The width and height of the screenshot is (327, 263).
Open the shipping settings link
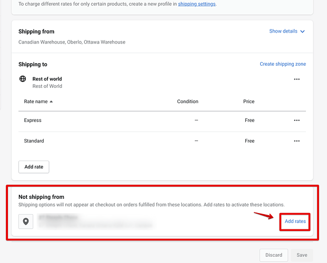point(196,4)
